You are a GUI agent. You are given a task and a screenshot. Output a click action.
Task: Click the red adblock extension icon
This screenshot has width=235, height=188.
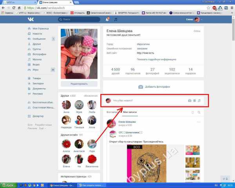215,8
